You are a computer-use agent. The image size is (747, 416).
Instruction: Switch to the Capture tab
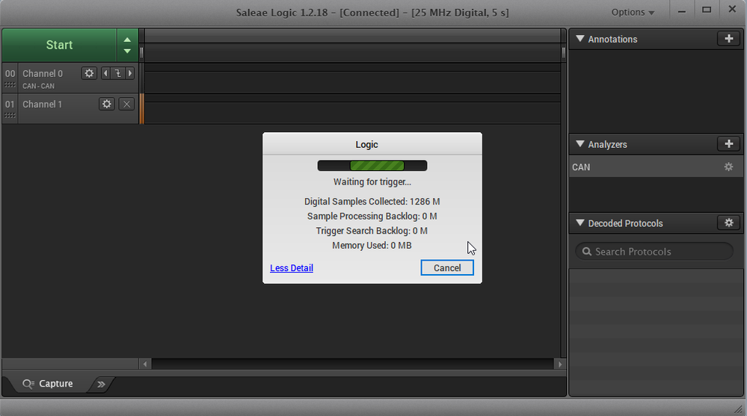coord(56,384)
